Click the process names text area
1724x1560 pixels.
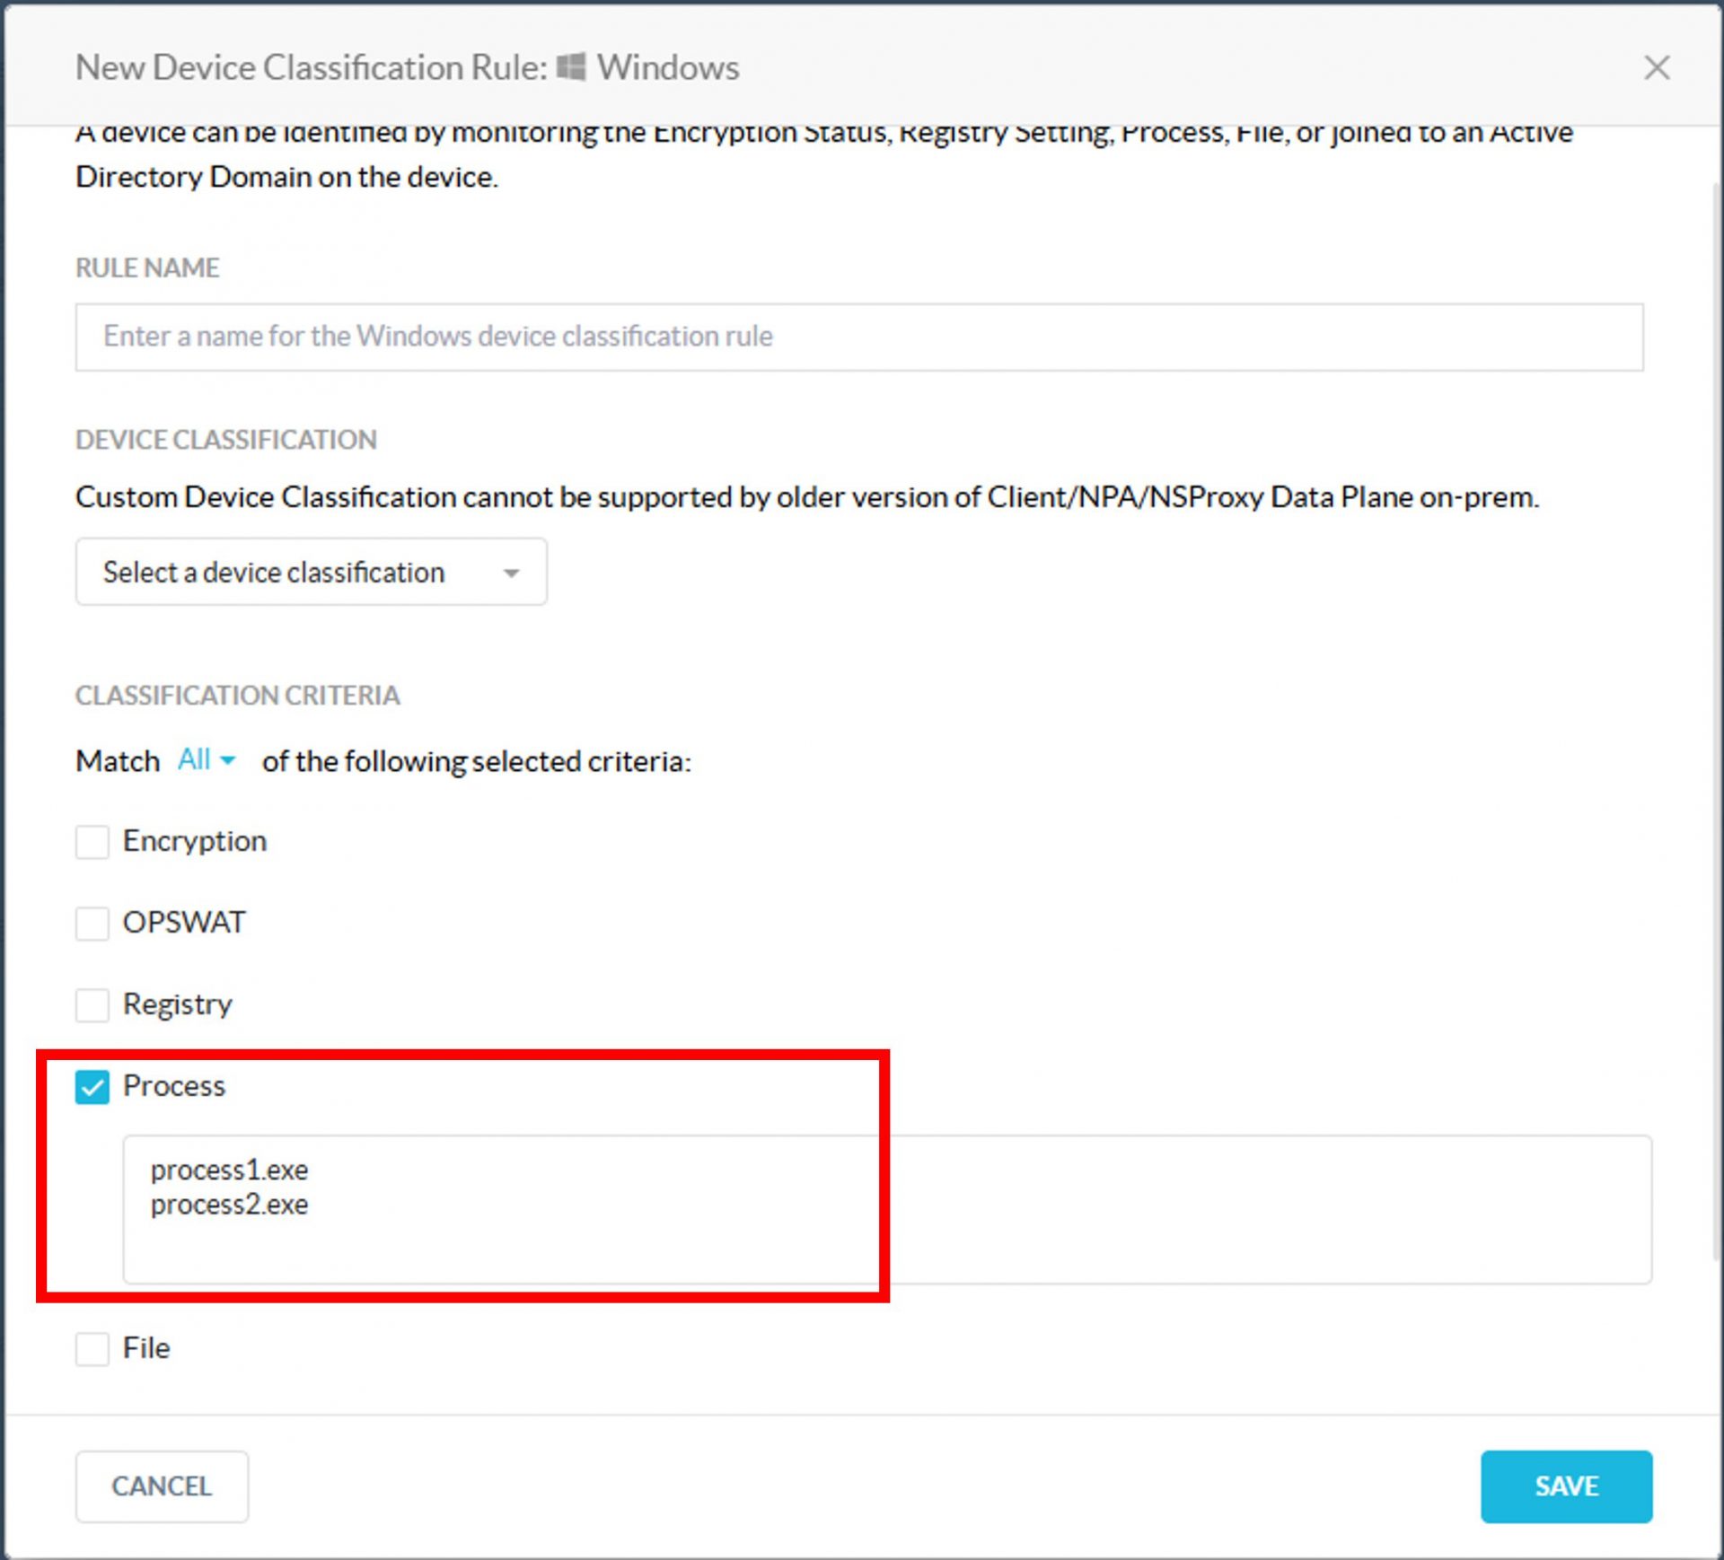pyautogui.click(x=885, y=1208)
